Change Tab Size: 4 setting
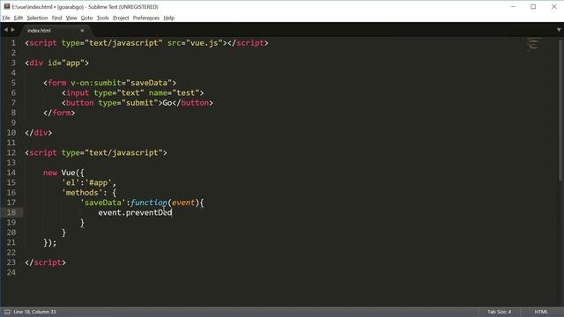Screen dimensions: 564x317 pyautogui.click(x=500, y=312)
